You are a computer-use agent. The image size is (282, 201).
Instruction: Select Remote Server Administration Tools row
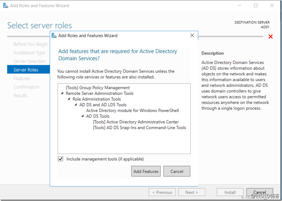point(100,93)
